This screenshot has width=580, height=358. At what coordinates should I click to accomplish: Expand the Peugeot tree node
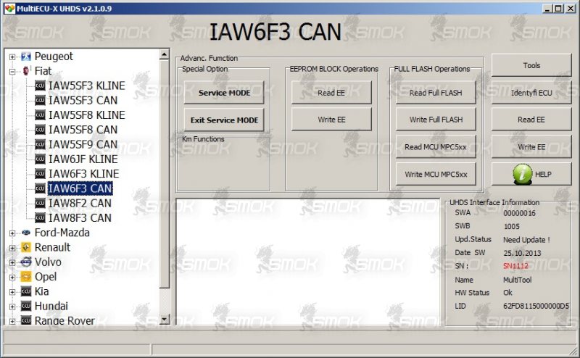12,57
